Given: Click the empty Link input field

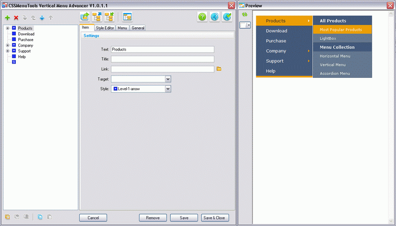Looking at the screenshot, I should 163,69.
